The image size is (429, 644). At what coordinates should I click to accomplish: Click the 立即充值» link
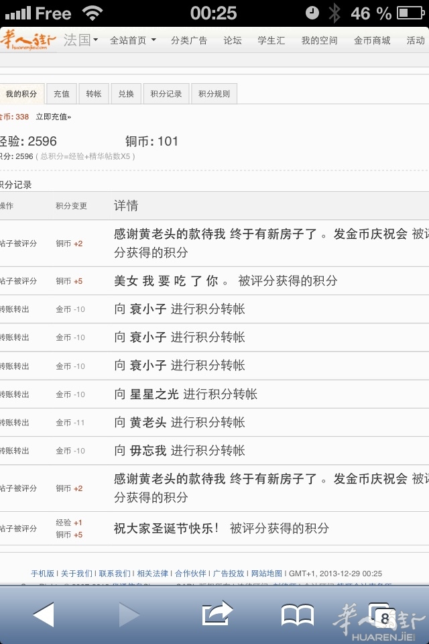(54, 117)
